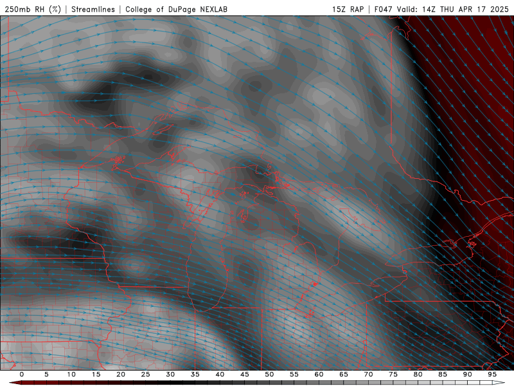Screen dimensions: 514x386
Task: Click the colorbar label "5"
Action: pos(46,374)
